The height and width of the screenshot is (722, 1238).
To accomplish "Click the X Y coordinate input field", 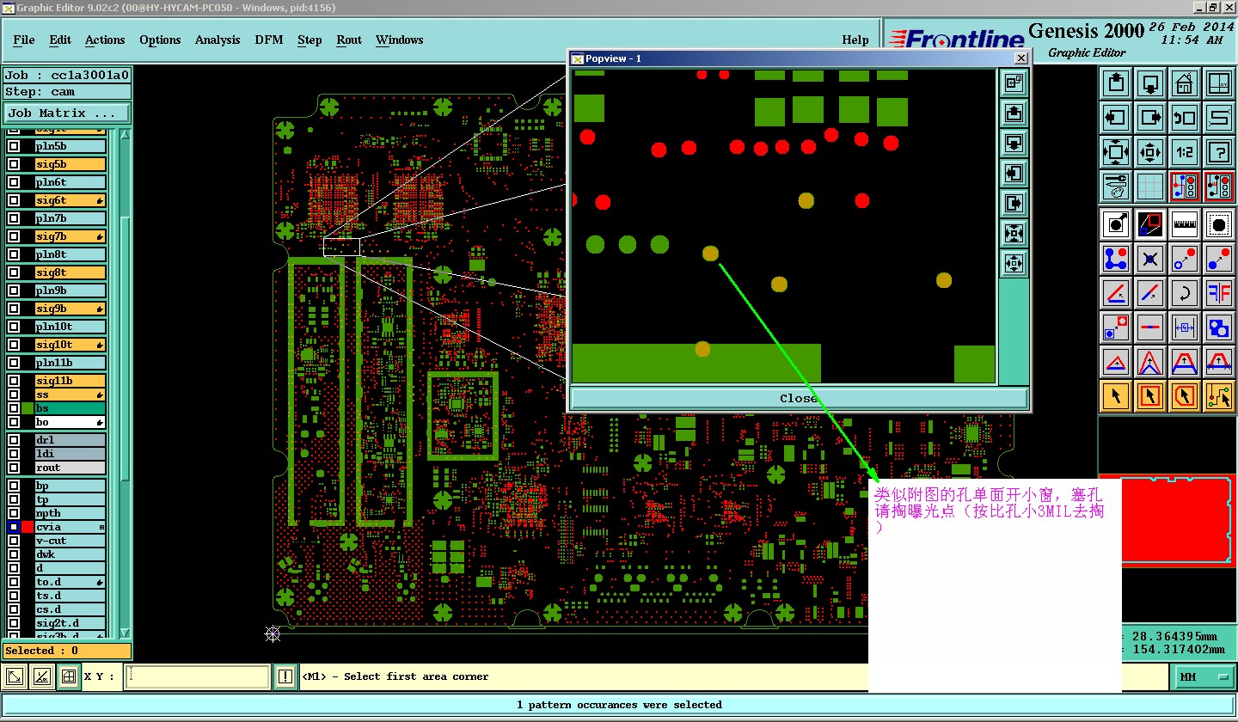I will click(x=197, y=677).
